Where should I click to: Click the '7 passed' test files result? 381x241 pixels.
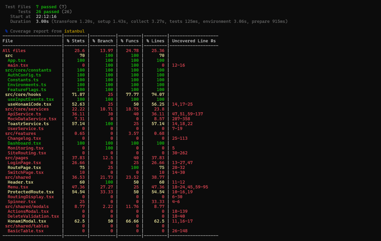(46, 7)
